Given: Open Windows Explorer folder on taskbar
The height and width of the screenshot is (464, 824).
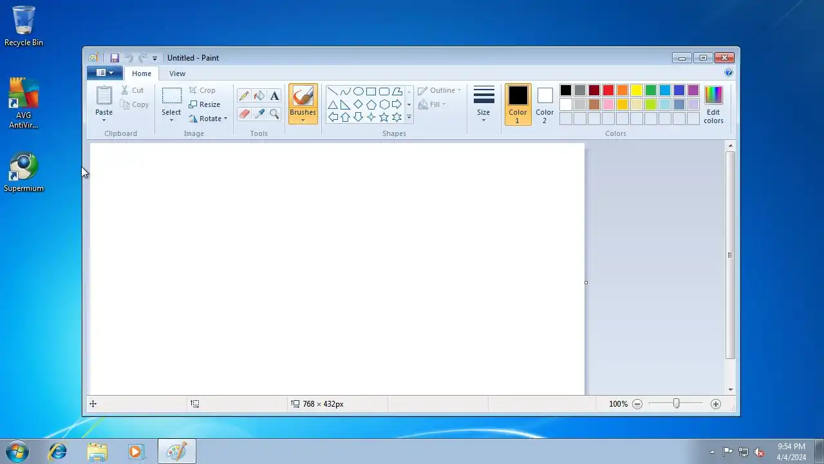Looking at the screenshot, I should (x=97, y=451).
